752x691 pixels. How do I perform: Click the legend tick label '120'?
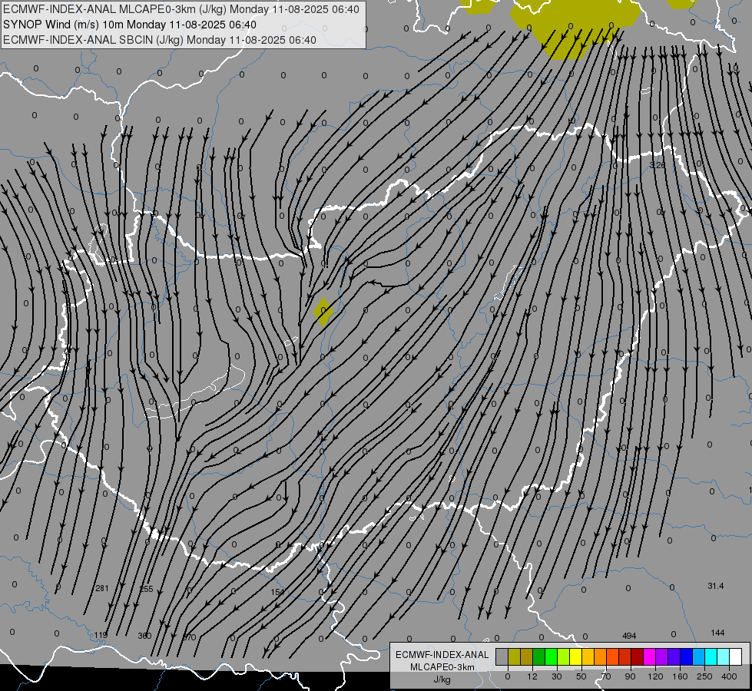coord(656,676)
